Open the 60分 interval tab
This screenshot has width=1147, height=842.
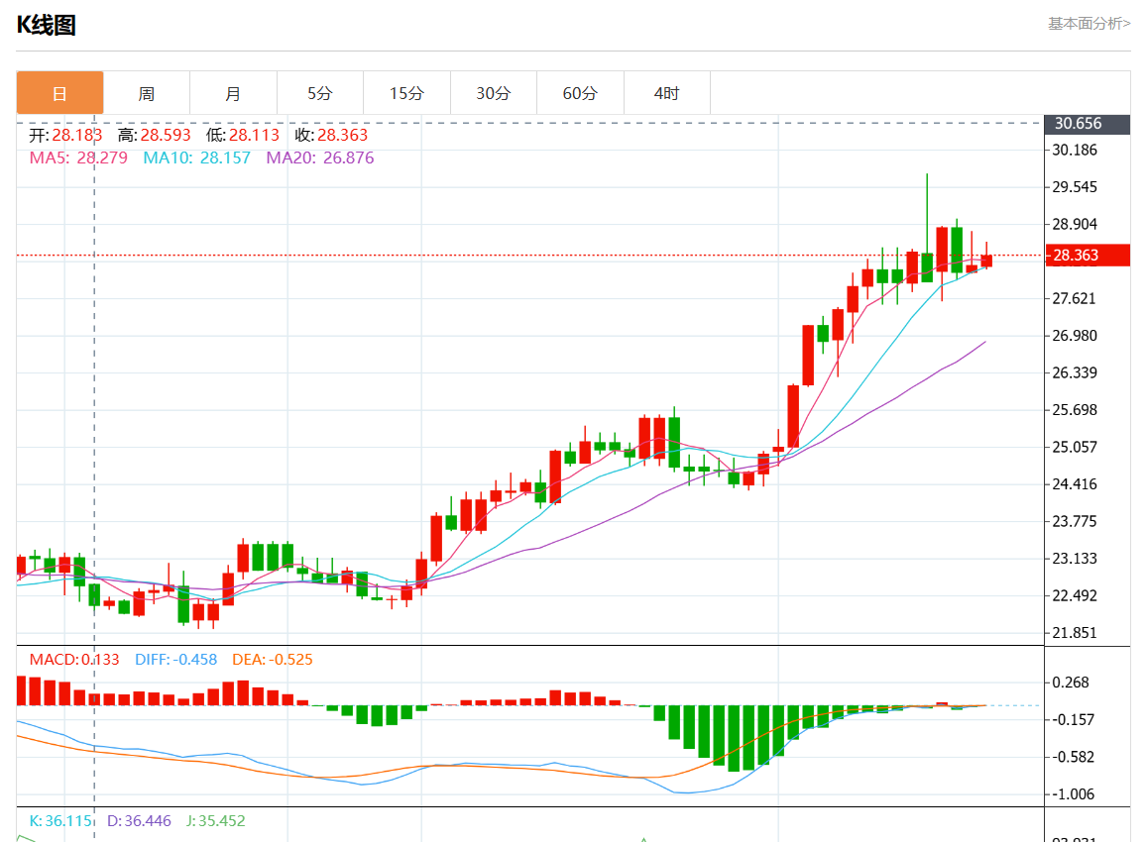point(580,93)
